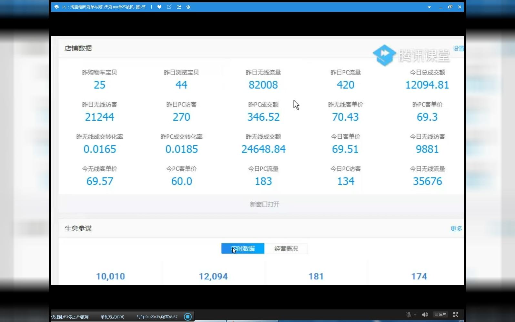Viewport: 515px width, 322px height.
Task: Click the 昨日浏览宝贝 value 44
Action: pyautogui.click(x=181, y=85)
